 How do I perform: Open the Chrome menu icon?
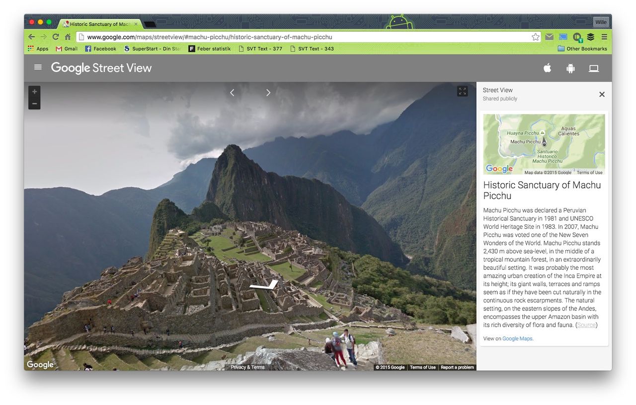coord(604,37)
